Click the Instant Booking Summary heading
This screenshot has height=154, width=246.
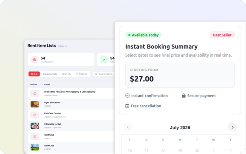161,47
